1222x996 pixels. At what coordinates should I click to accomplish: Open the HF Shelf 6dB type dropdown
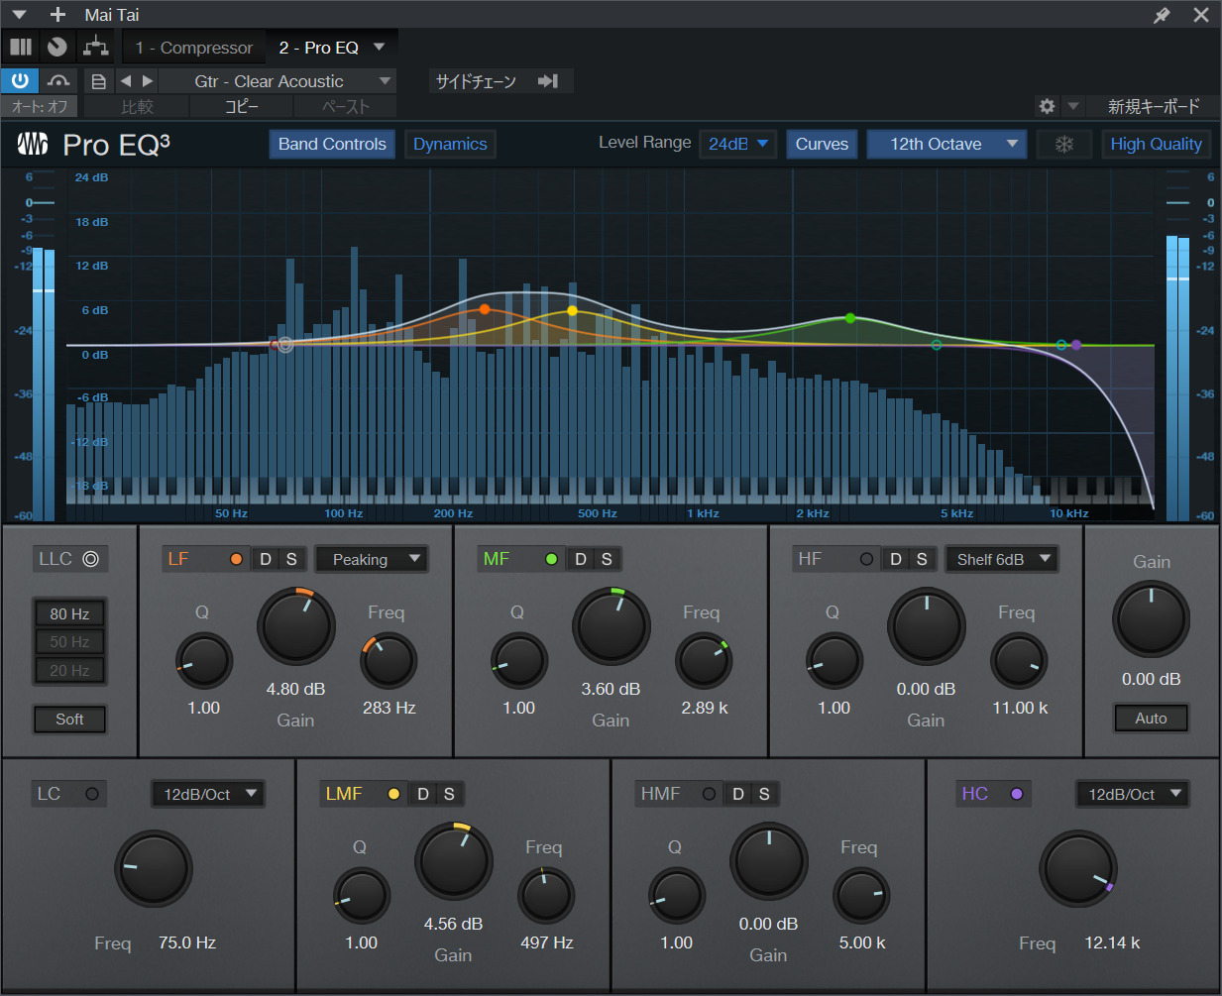(1001, 559)
